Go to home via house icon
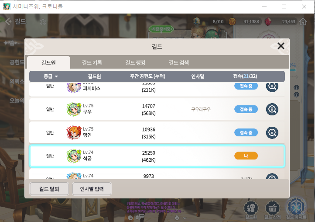Screen dimensions: 315x222 click(x=303, y=21)
